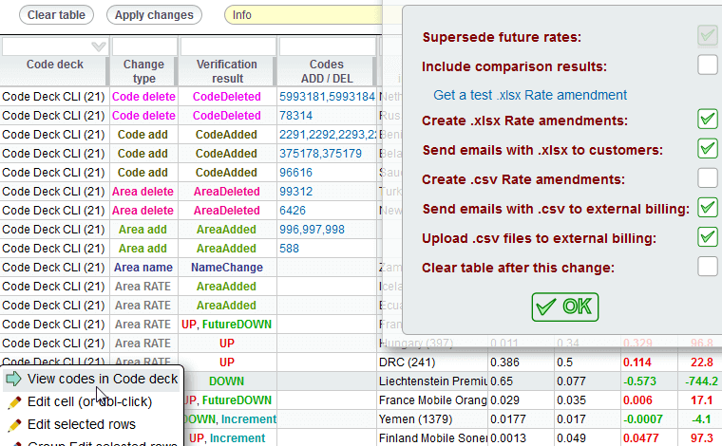Select codes cell 5993181,5993184
The image size is (722, 446).
[x=327, y=97]
